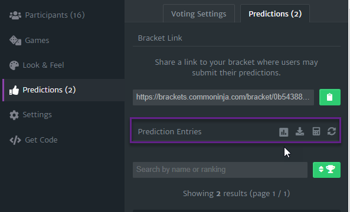Screen dimensions: 350x212
Task: Click the Get Code brackets icon
Action: (15, 140)
